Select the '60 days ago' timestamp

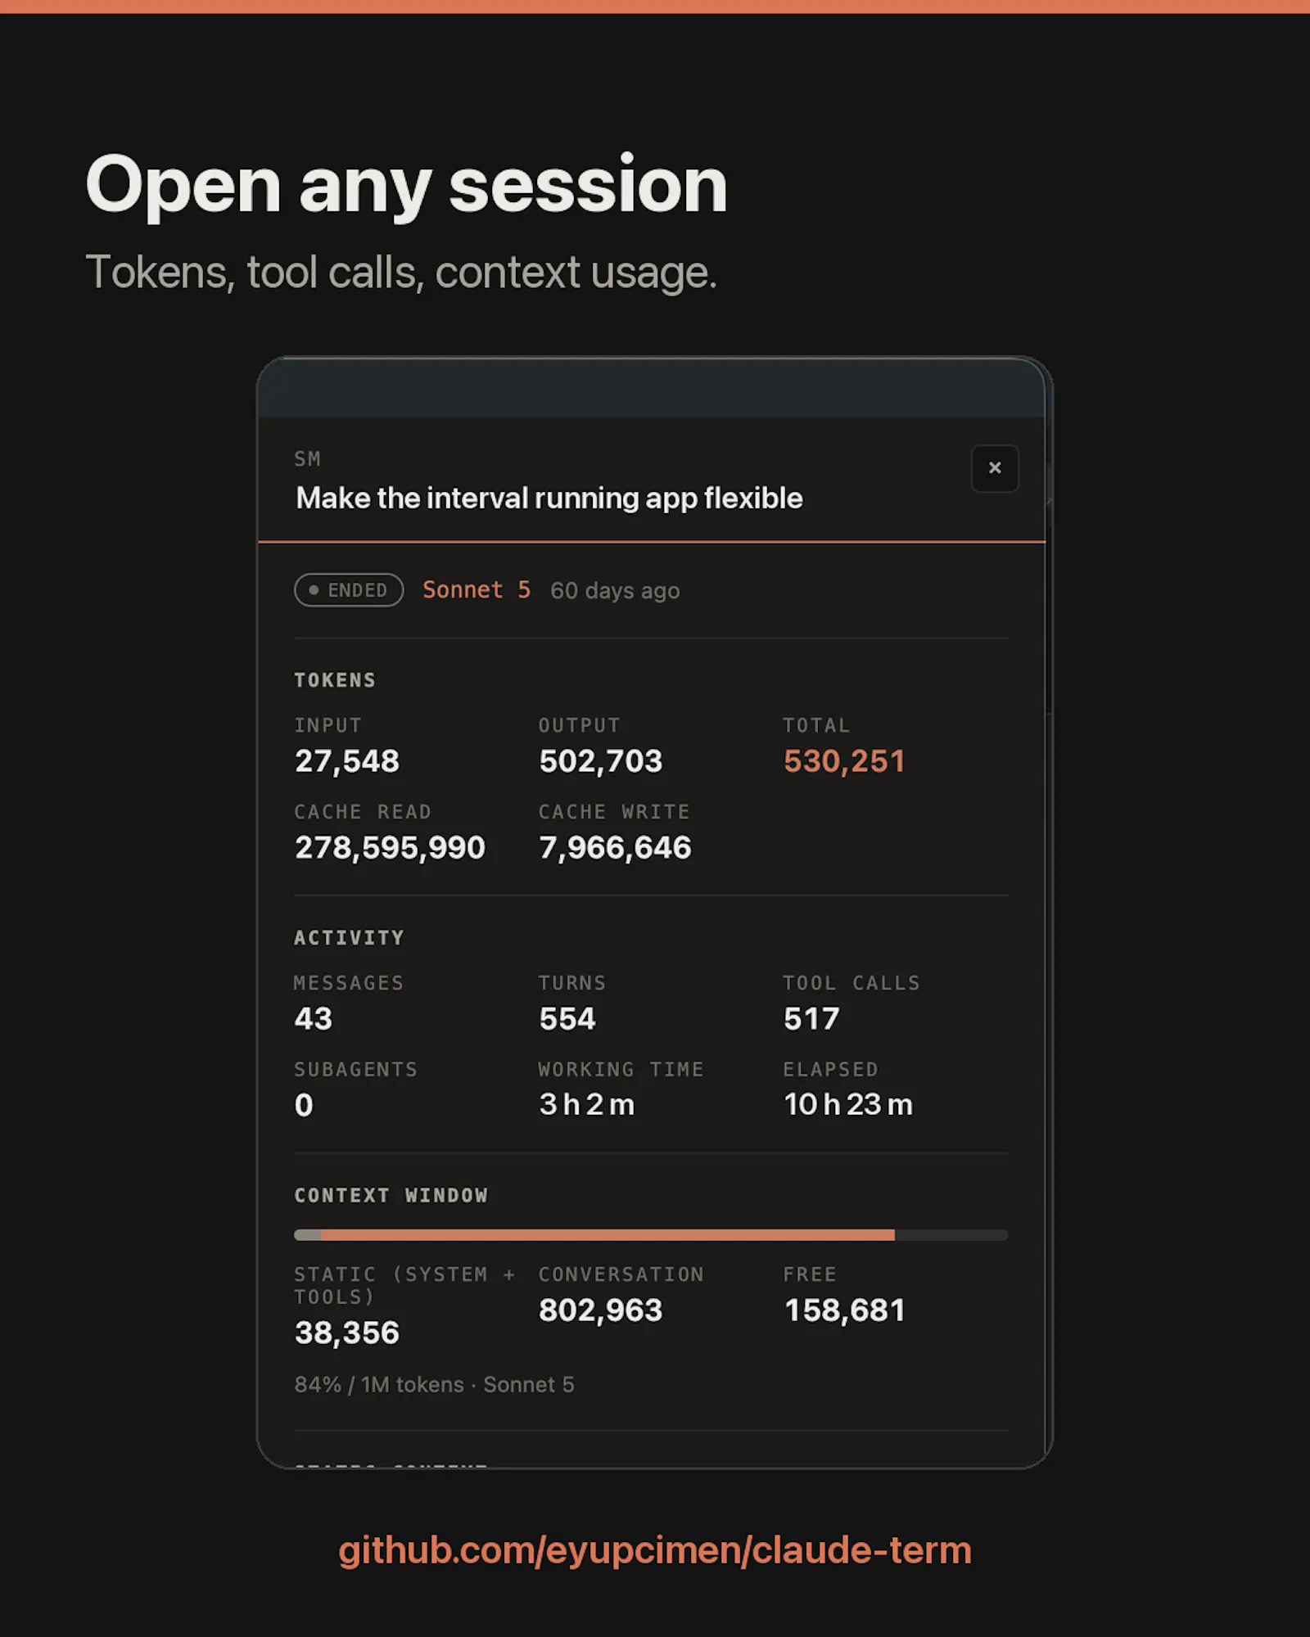[615, 590]
